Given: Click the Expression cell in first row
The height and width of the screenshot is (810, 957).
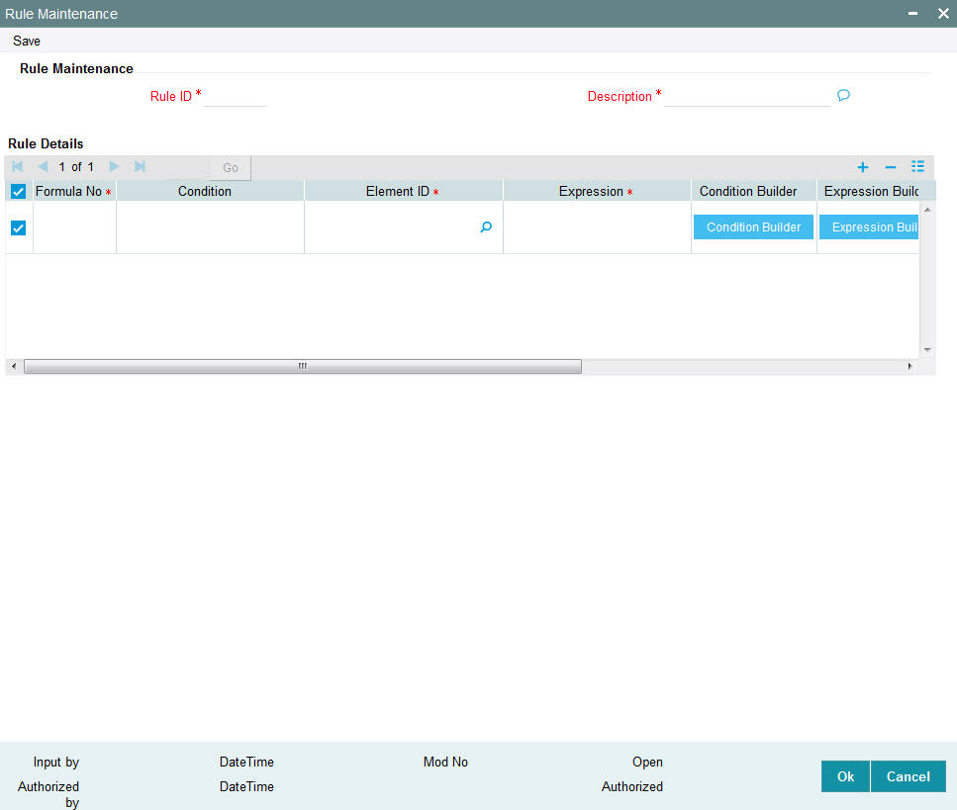Looking at the screenshot, I should [x=597, y=226].
